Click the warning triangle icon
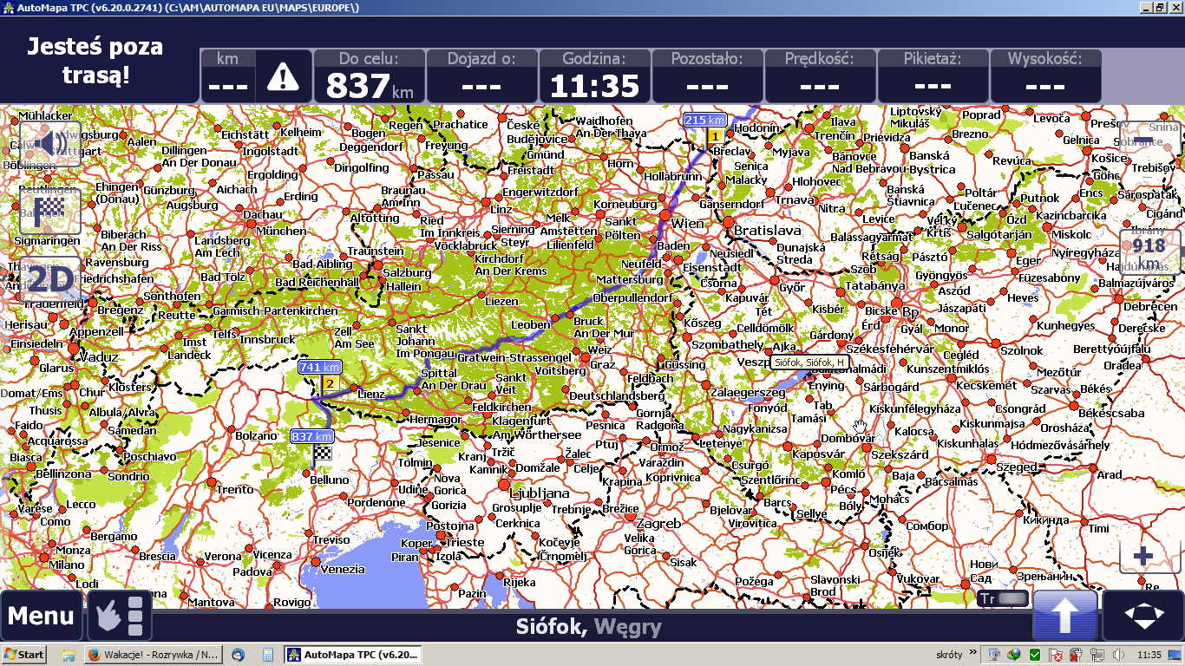Viewport: 1185px width, 666px height. point(283,78)
